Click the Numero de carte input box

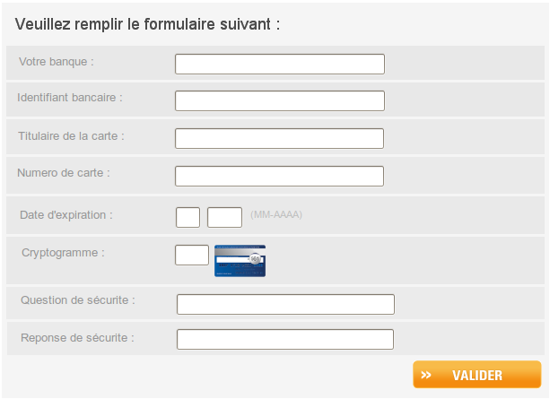click(x=279, y=176)
